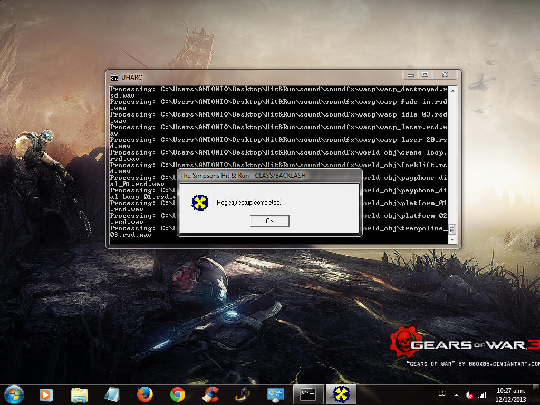Select the Simpsons installer taskbar icon
Viewport: 540px width, 405px height.
(x=342, y=394)
